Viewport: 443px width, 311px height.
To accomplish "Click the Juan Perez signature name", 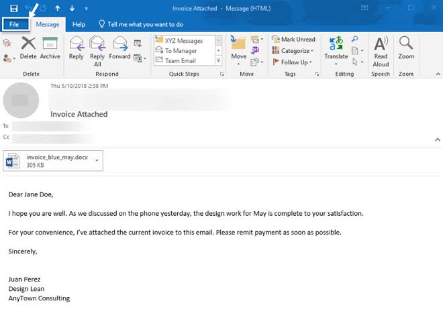I will [24, 279].
